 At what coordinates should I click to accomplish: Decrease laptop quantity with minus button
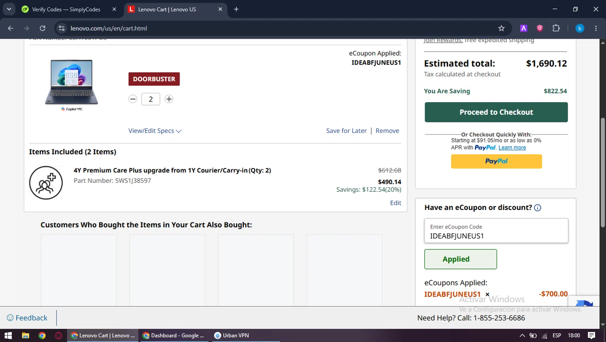pos(133,99)
